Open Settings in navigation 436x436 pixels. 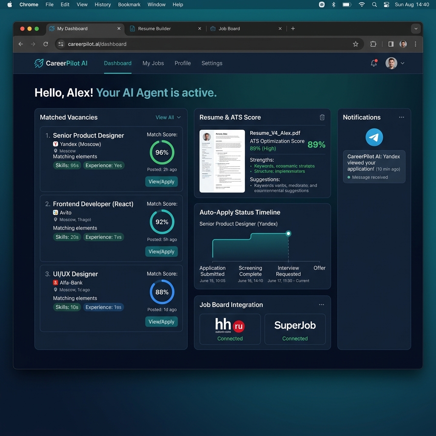coord(212,63)
